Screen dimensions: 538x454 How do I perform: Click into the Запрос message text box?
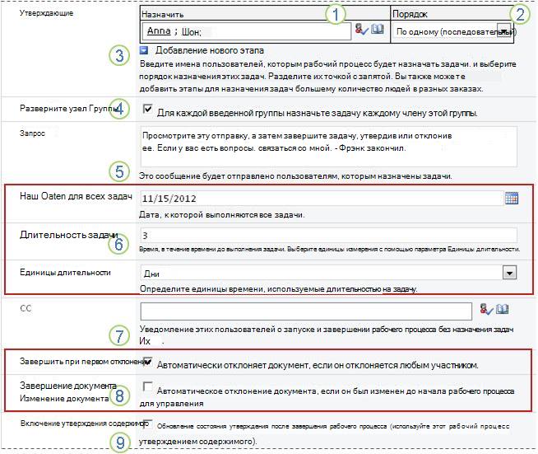[x=329, y=147]
